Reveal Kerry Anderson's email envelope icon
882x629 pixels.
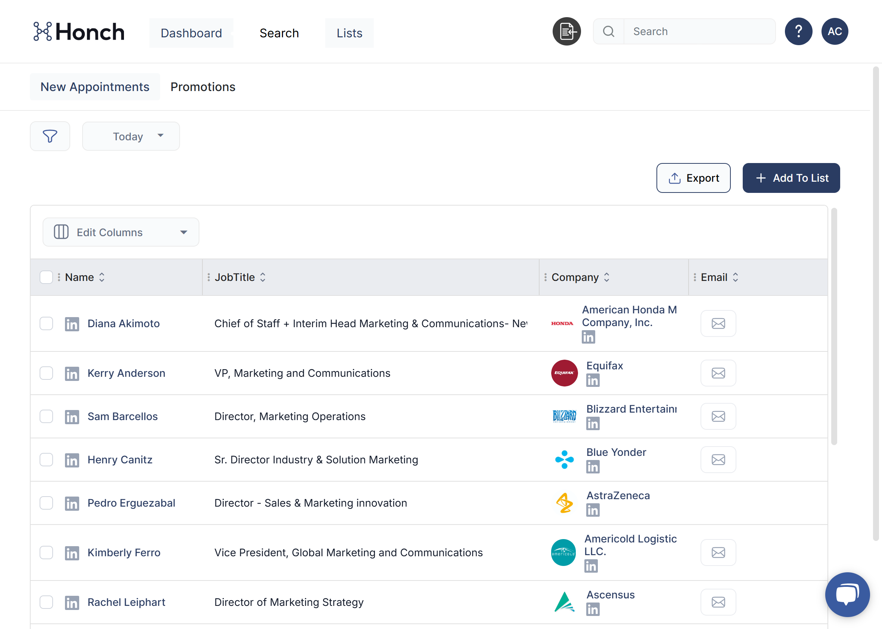[718, 373]
